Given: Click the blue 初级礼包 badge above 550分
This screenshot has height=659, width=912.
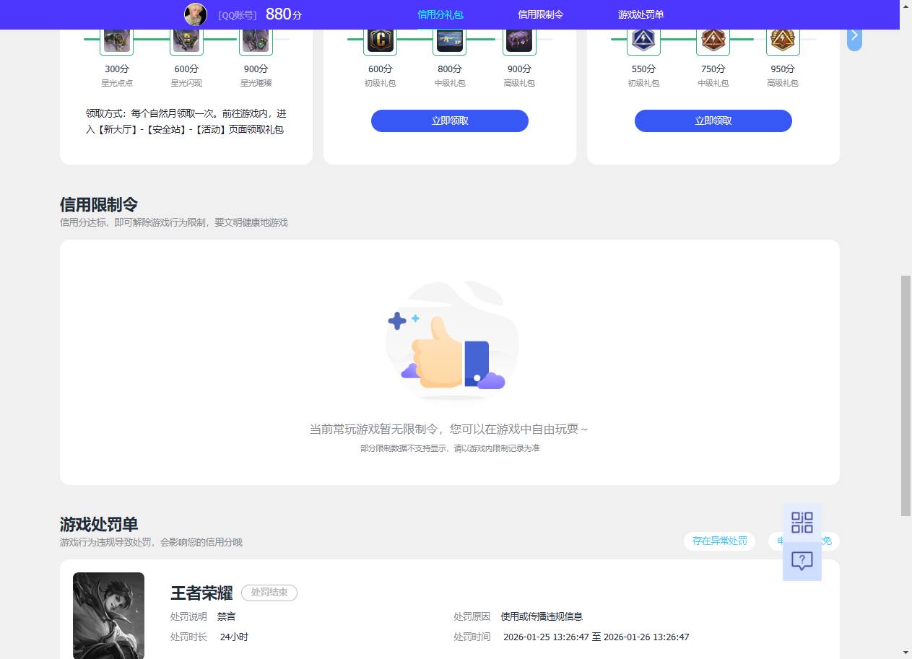Looking at the screenshot, I should (x=643, y=40).
